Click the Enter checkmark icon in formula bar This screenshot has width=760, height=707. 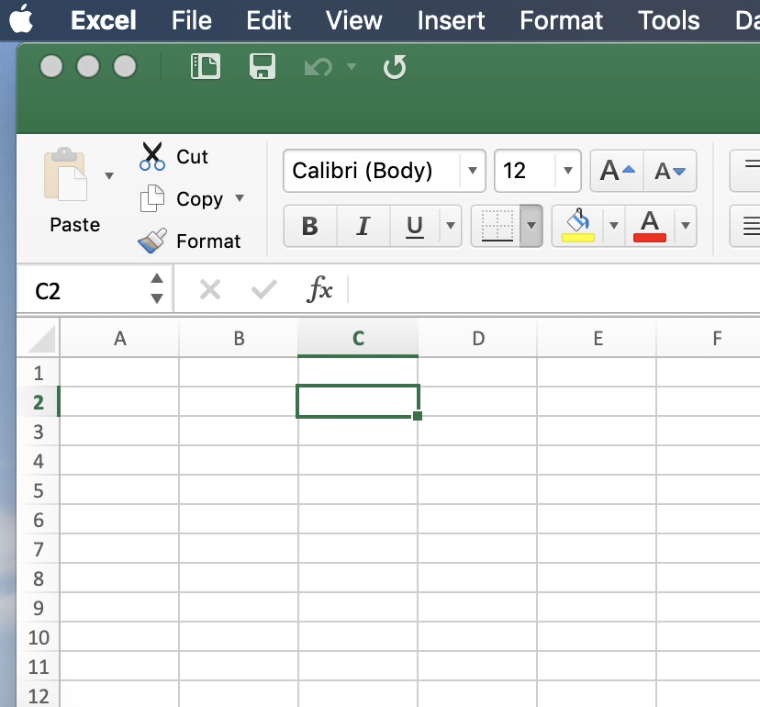(x=264, y=290)
